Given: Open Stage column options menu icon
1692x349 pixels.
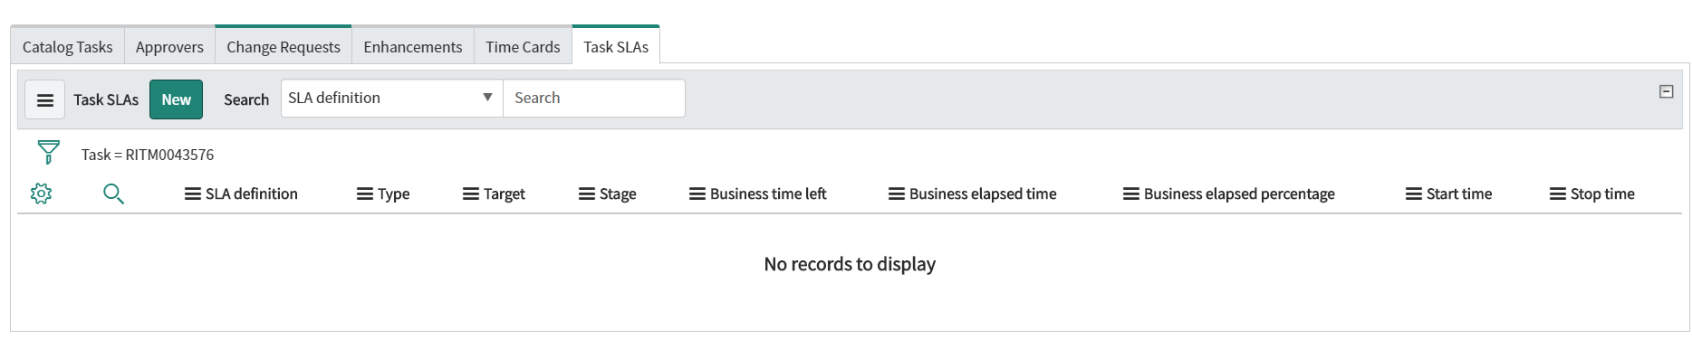Looking at the screenshot, I should (587, 193).
